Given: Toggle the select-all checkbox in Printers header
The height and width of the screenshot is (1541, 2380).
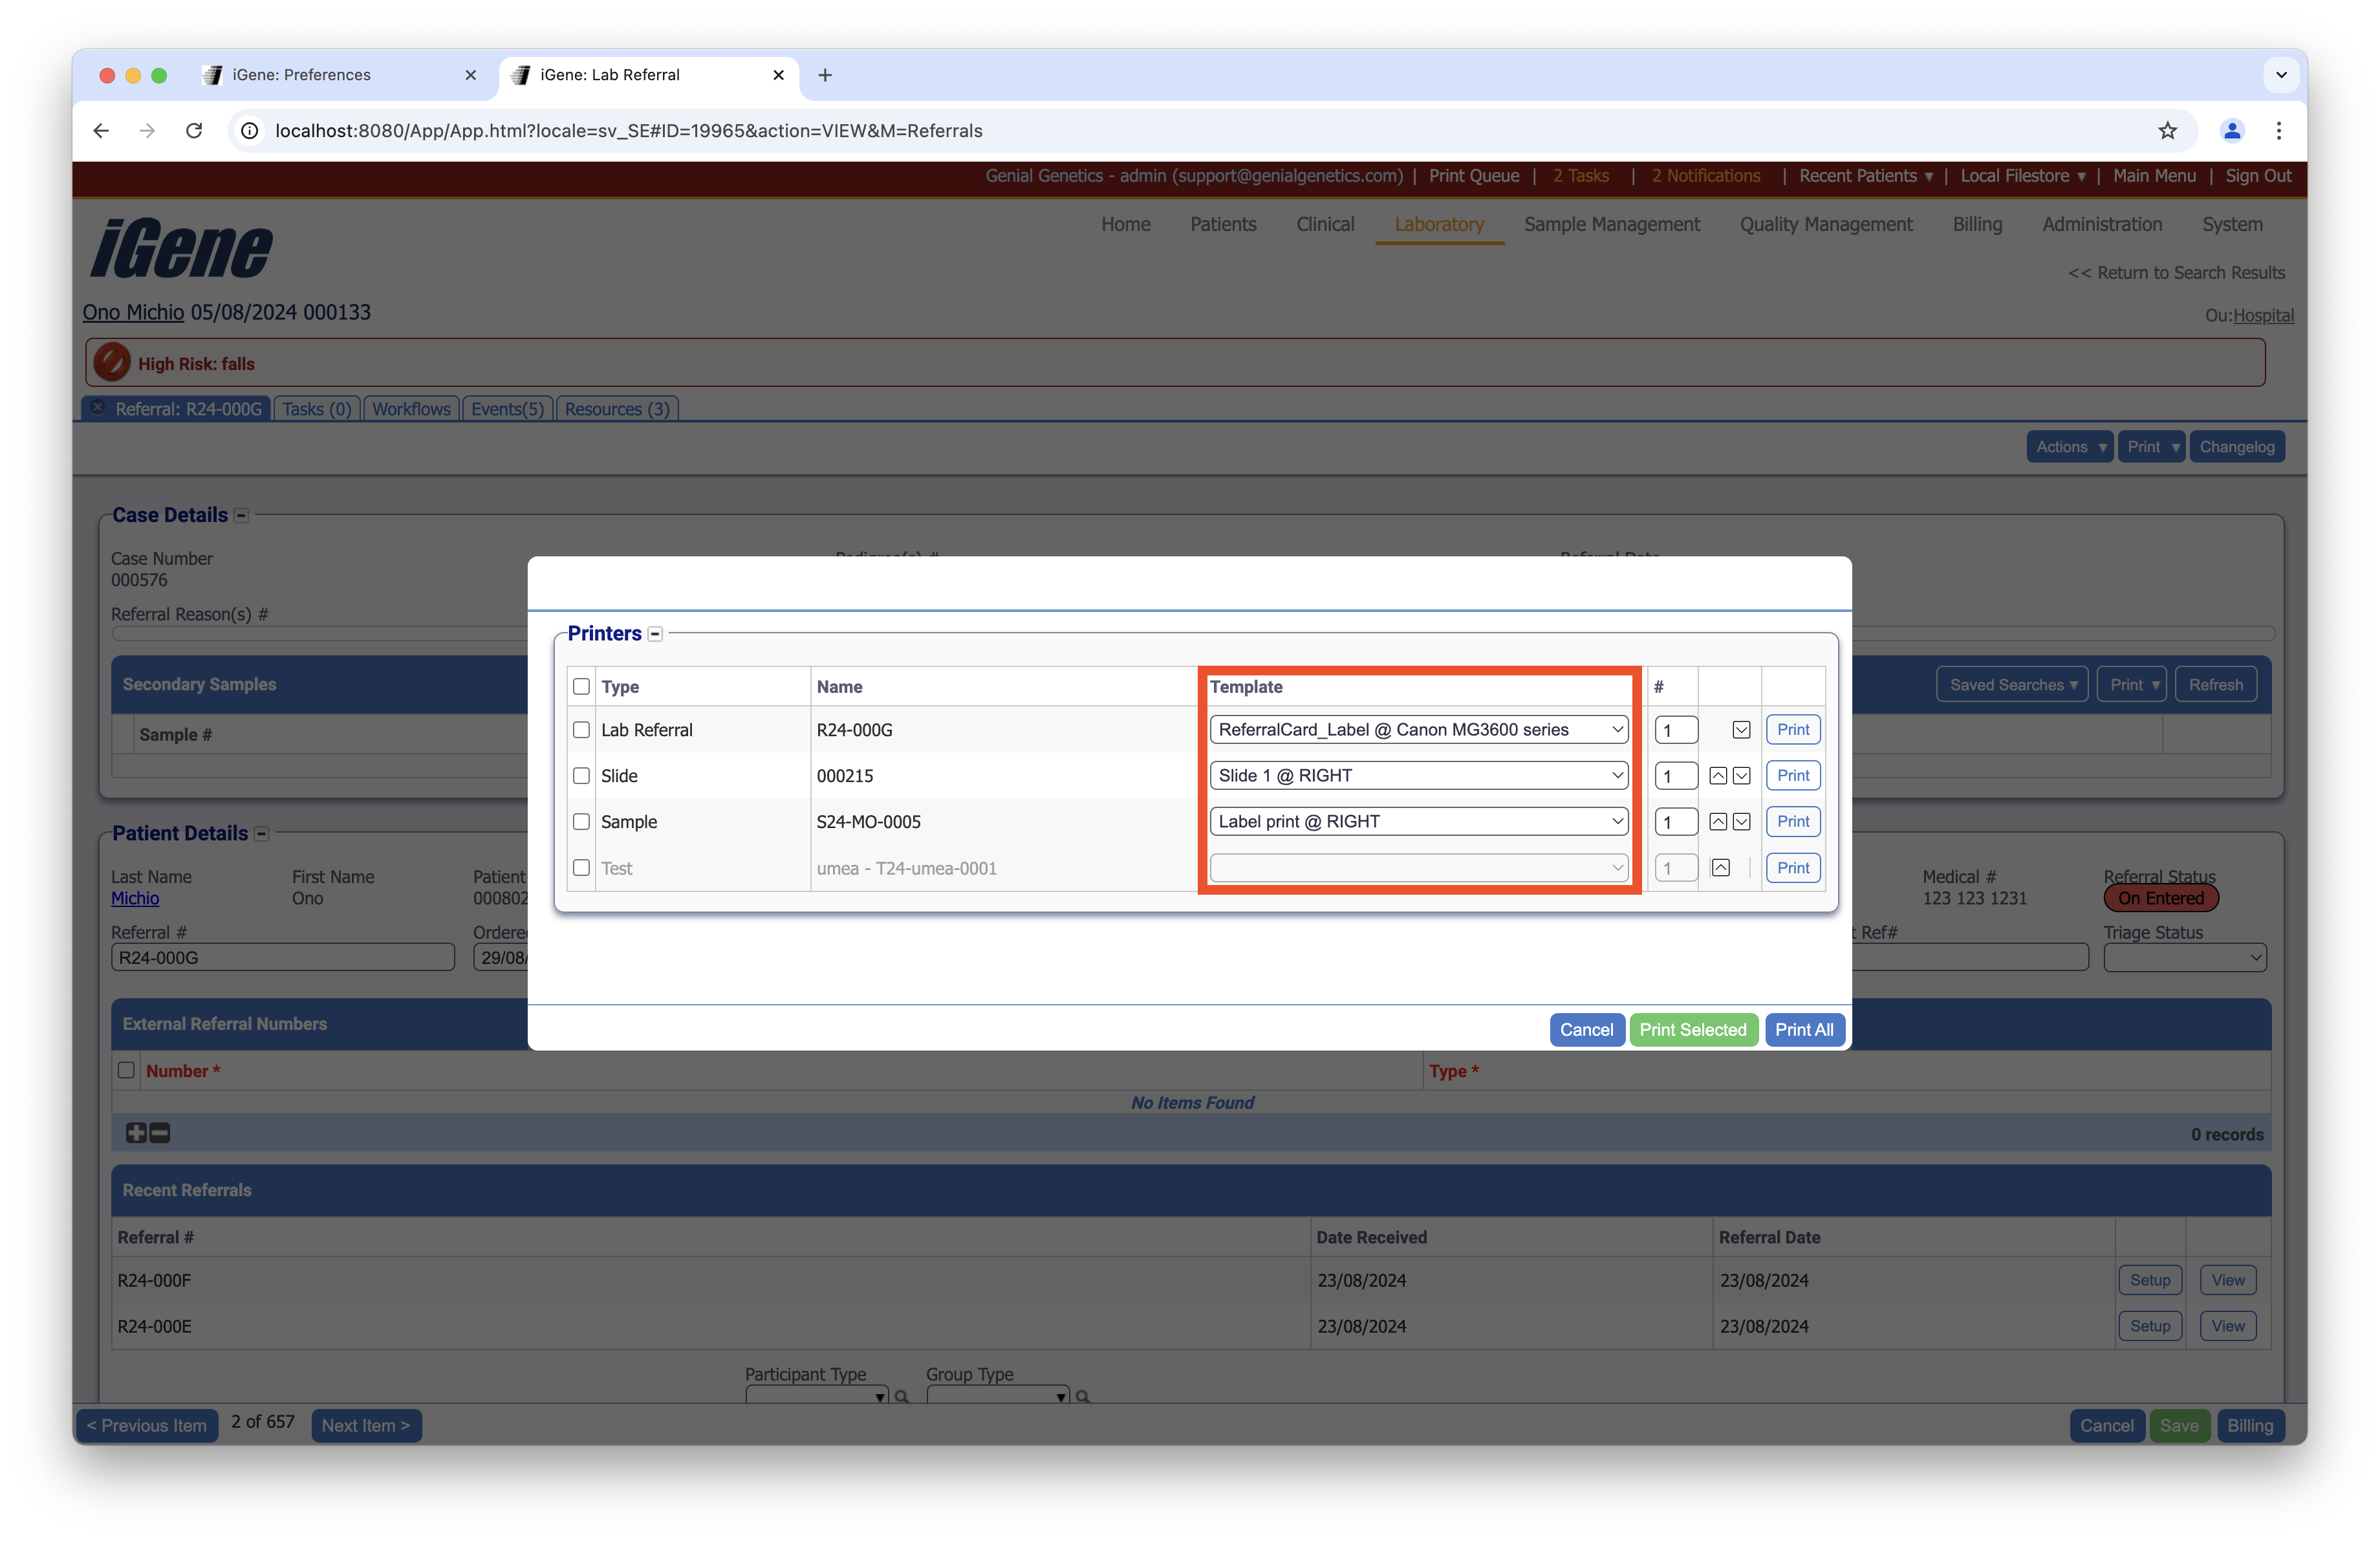Looking at the screenshot, I should click(x=581, y=687).
